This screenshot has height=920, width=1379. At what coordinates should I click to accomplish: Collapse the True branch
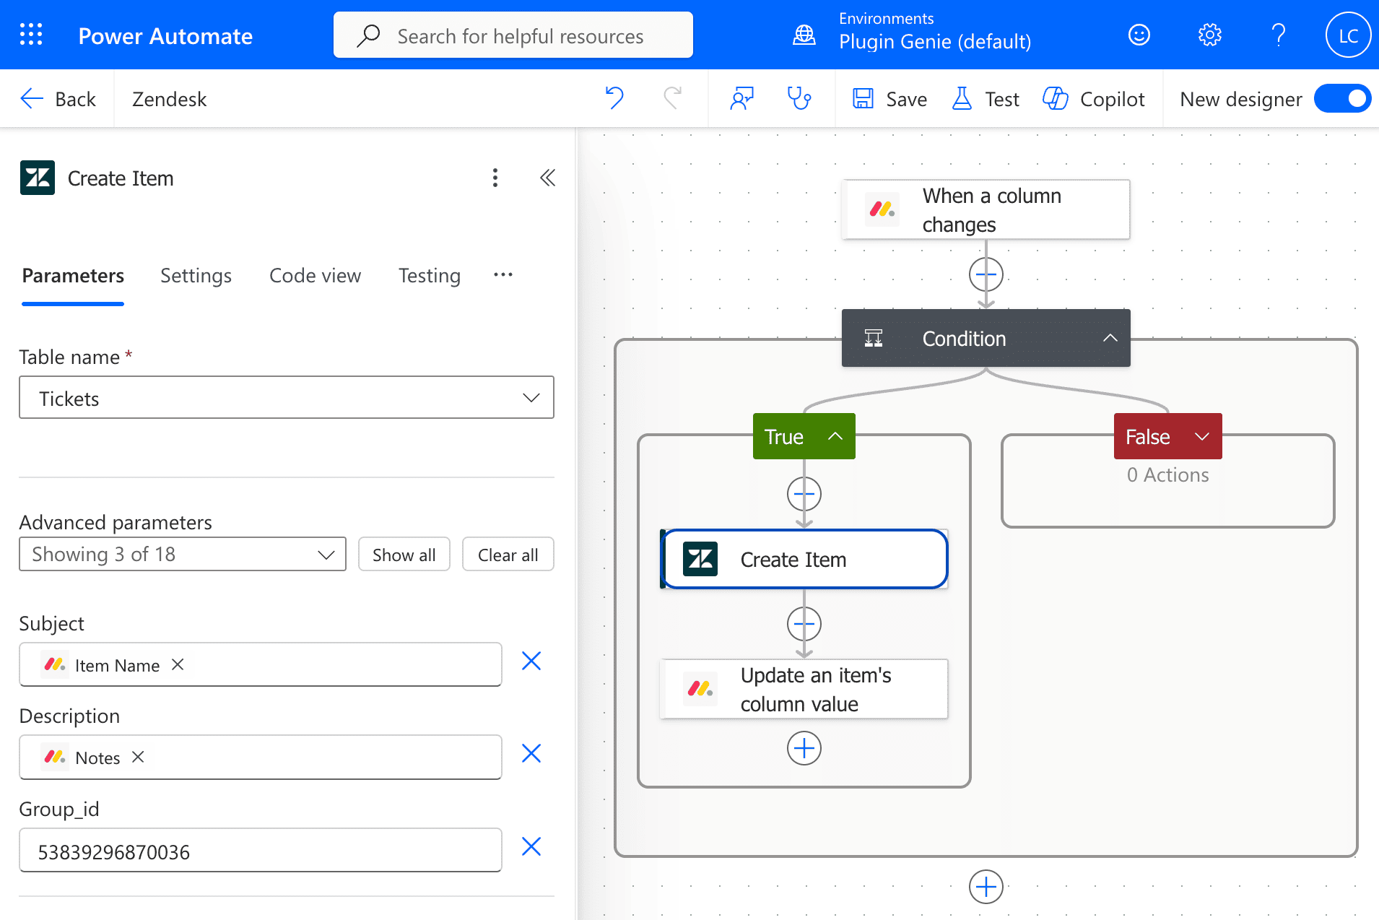pos(835,436)
